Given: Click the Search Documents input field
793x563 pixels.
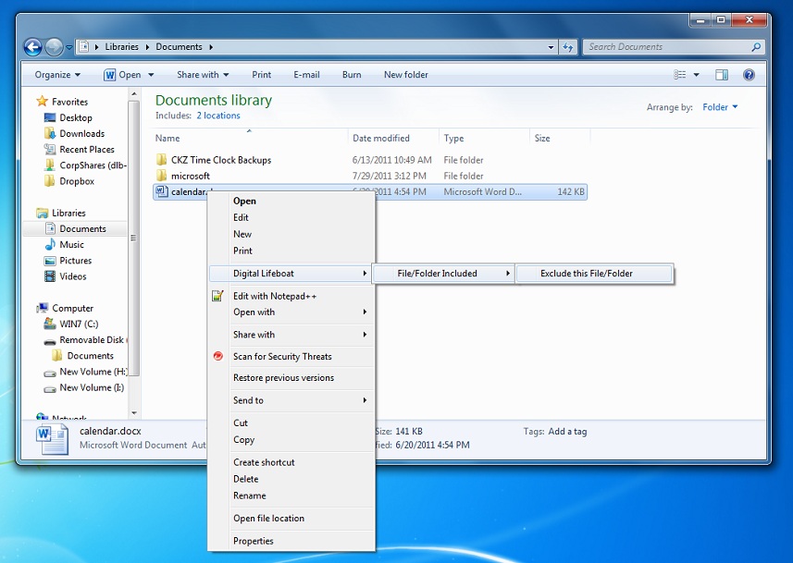Looking at the screenshot, I should tap(666, 47).
